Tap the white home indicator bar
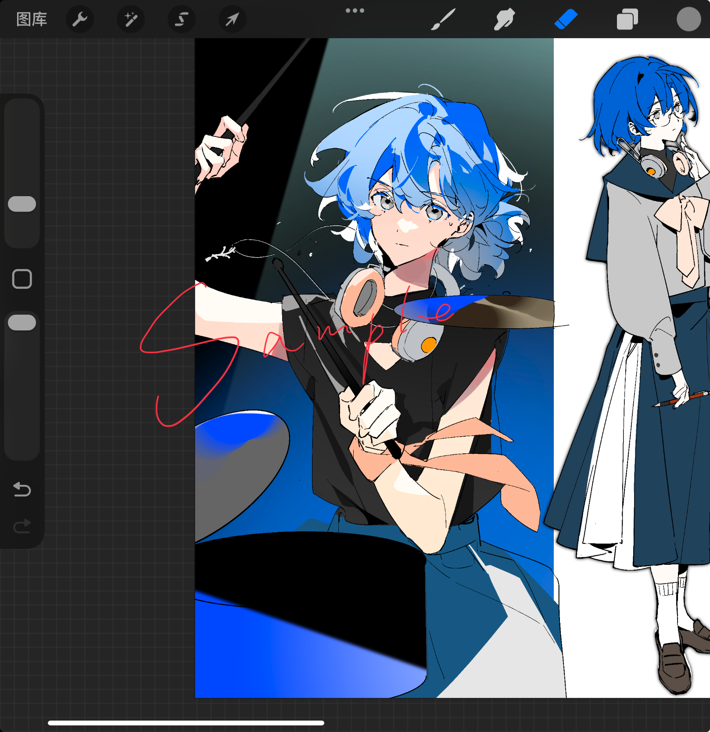This screenshot has width=710, height=732. (x=186, y=723)
